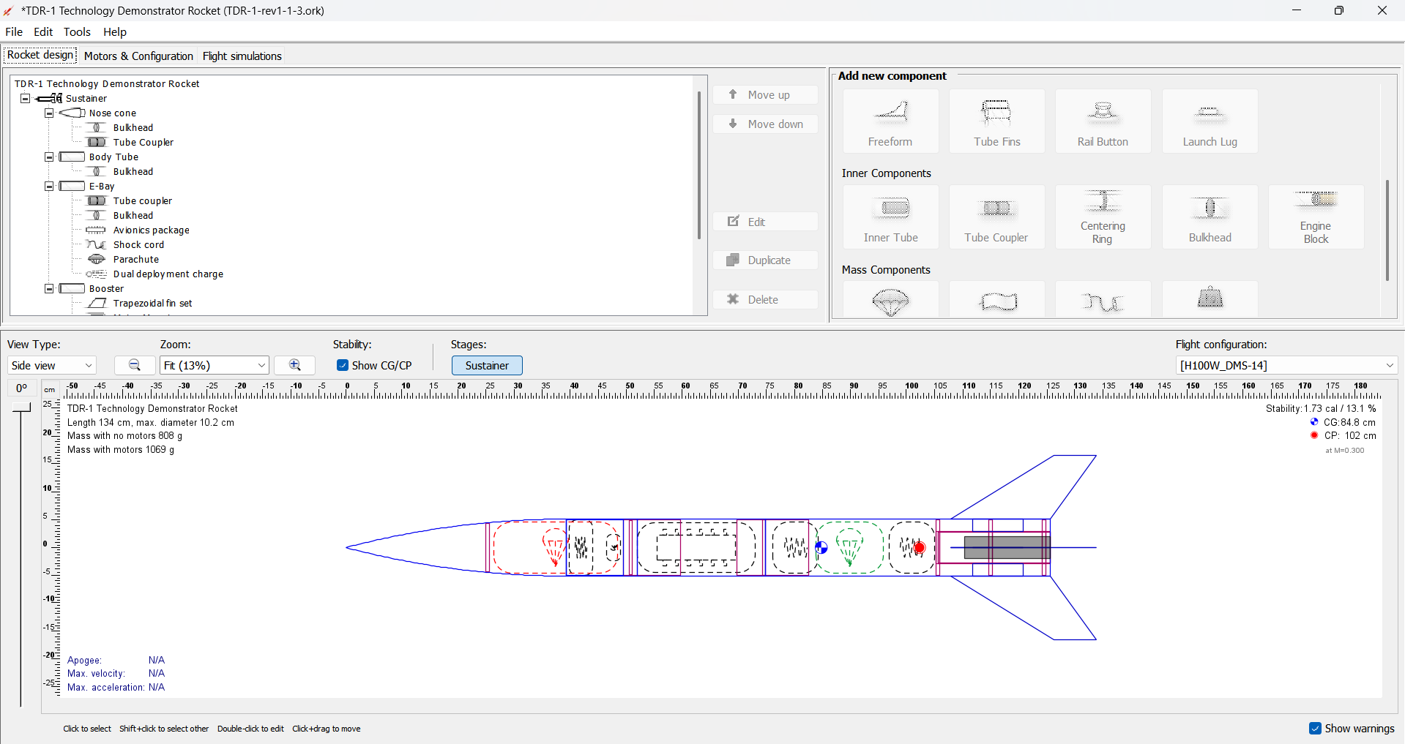Toggle the Sustainer stage button
1405x744 pixels.
486,365
